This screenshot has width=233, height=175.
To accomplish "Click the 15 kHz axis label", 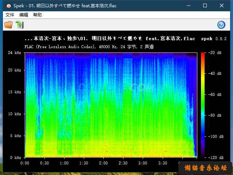I will (15, 92).
